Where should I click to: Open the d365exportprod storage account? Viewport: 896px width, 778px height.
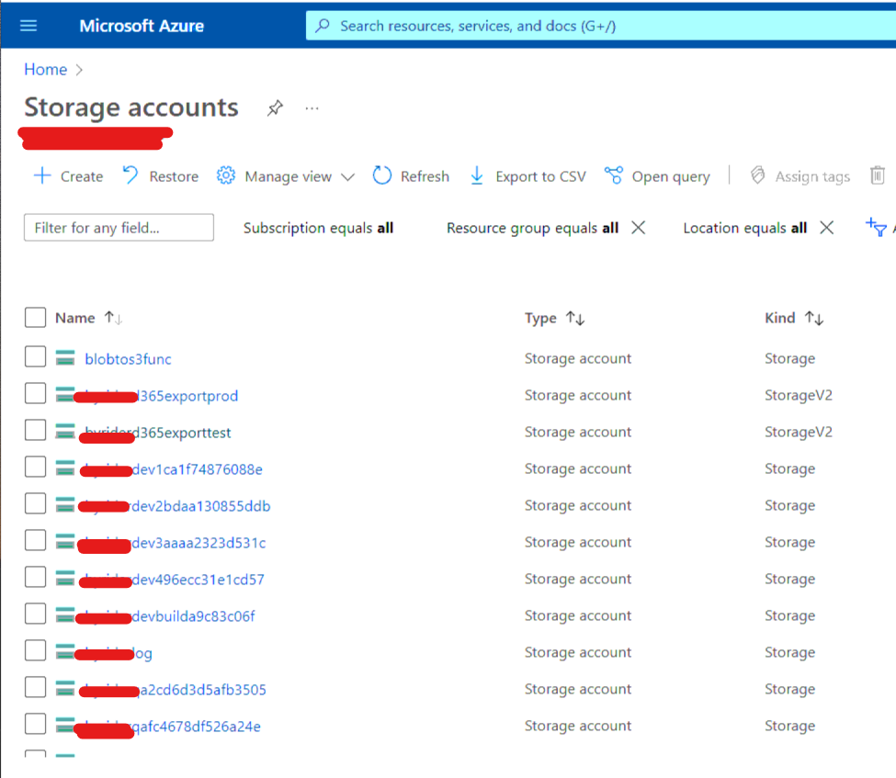161,396
